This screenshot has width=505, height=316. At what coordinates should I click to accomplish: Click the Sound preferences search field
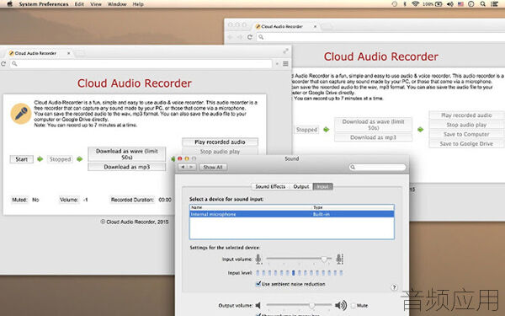click(378, 167)
